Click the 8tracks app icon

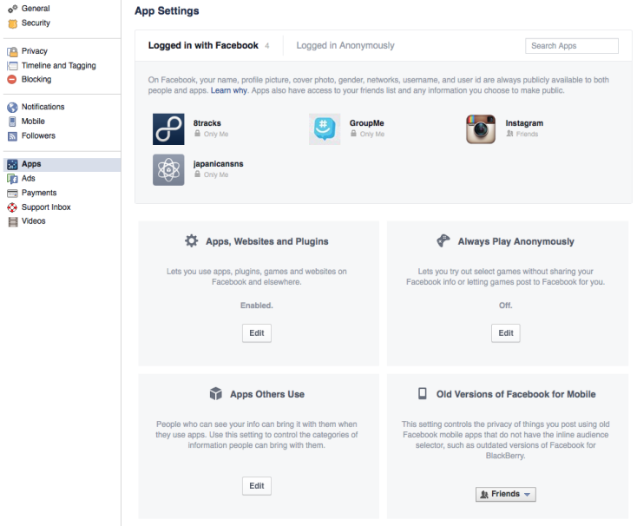tap(168, 128)
